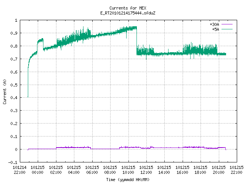This screenshot has height=183, width=244.
Task: Click x-axis label '101215 12:00'
Action: [x=146, y=170]
